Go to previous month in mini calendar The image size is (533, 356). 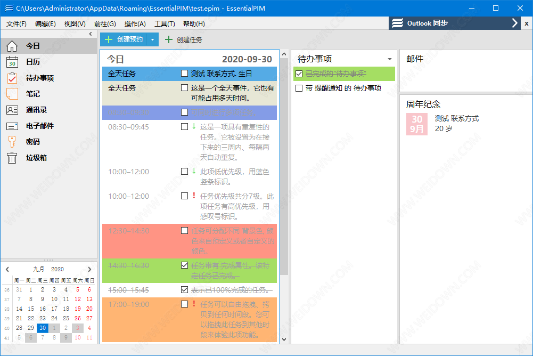[x=7, y=269]
